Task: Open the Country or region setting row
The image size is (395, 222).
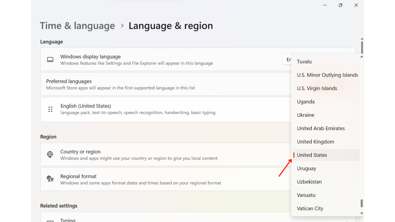Action: [x=165, y=155]
